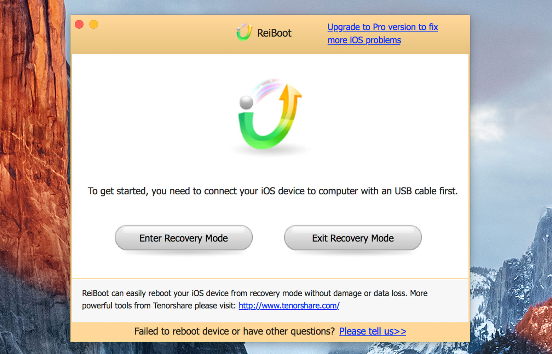Open the 'Please tell us>>' feedback link
552x354 pixels.
coord(372,331)
